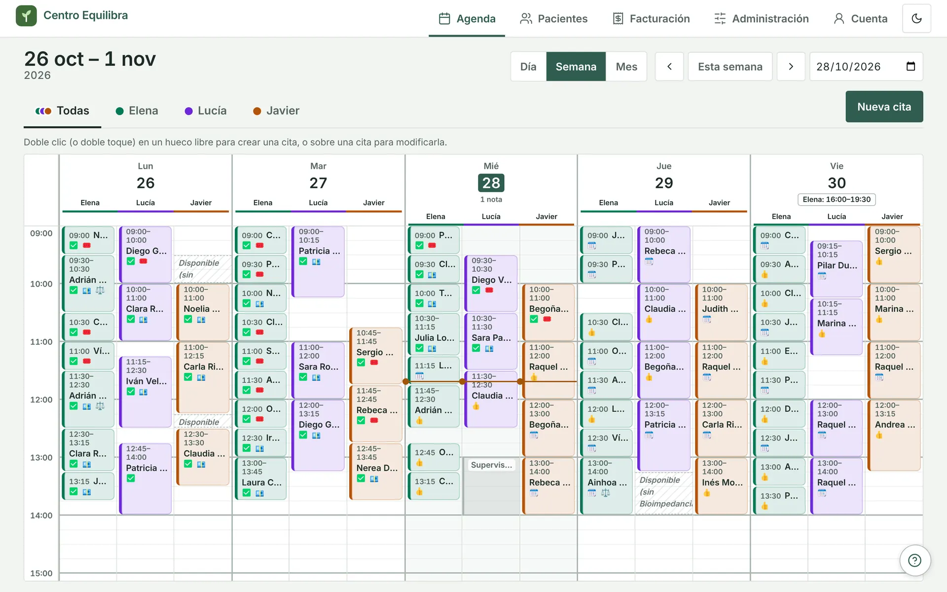Jump to Esta semana
The image size is (947, 592).
coord(730,67)
